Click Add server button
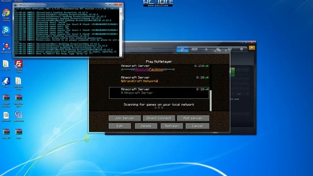Image resolution: width=313 pixels, height=176 pixels. (x=193, y=118)
